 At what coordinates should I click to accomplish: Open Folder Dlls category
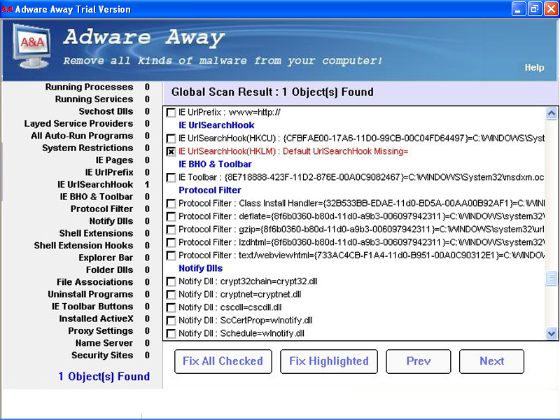point(109,270)
